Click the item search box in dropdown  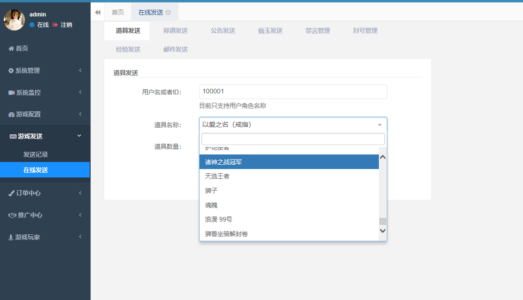(x=293, y=139)
